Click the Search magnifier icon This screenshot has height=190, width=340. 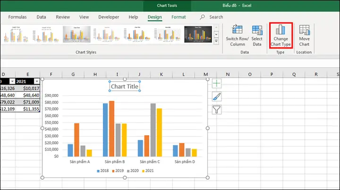coord(202,17)
